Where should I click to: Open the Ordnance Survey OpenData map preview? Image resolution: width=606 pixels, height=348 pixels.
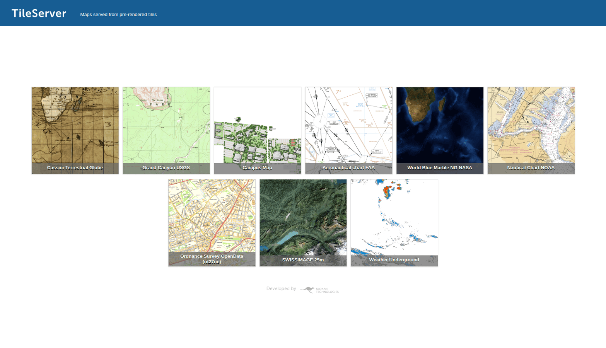coord(212,215)
